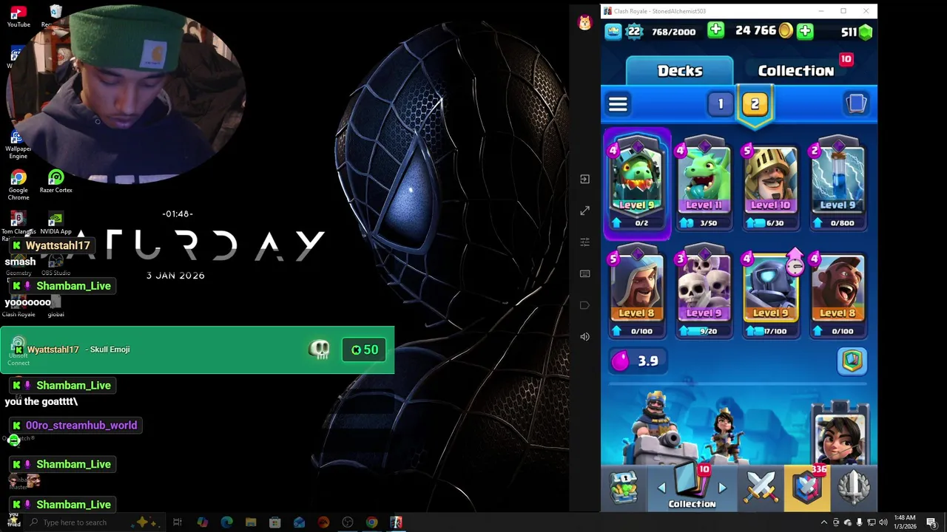The height and width of the screenshot is (532, 947).
Task: Click the pink evolution arrow on Mini P.E.K.K.A
Action: coord(795,263)
